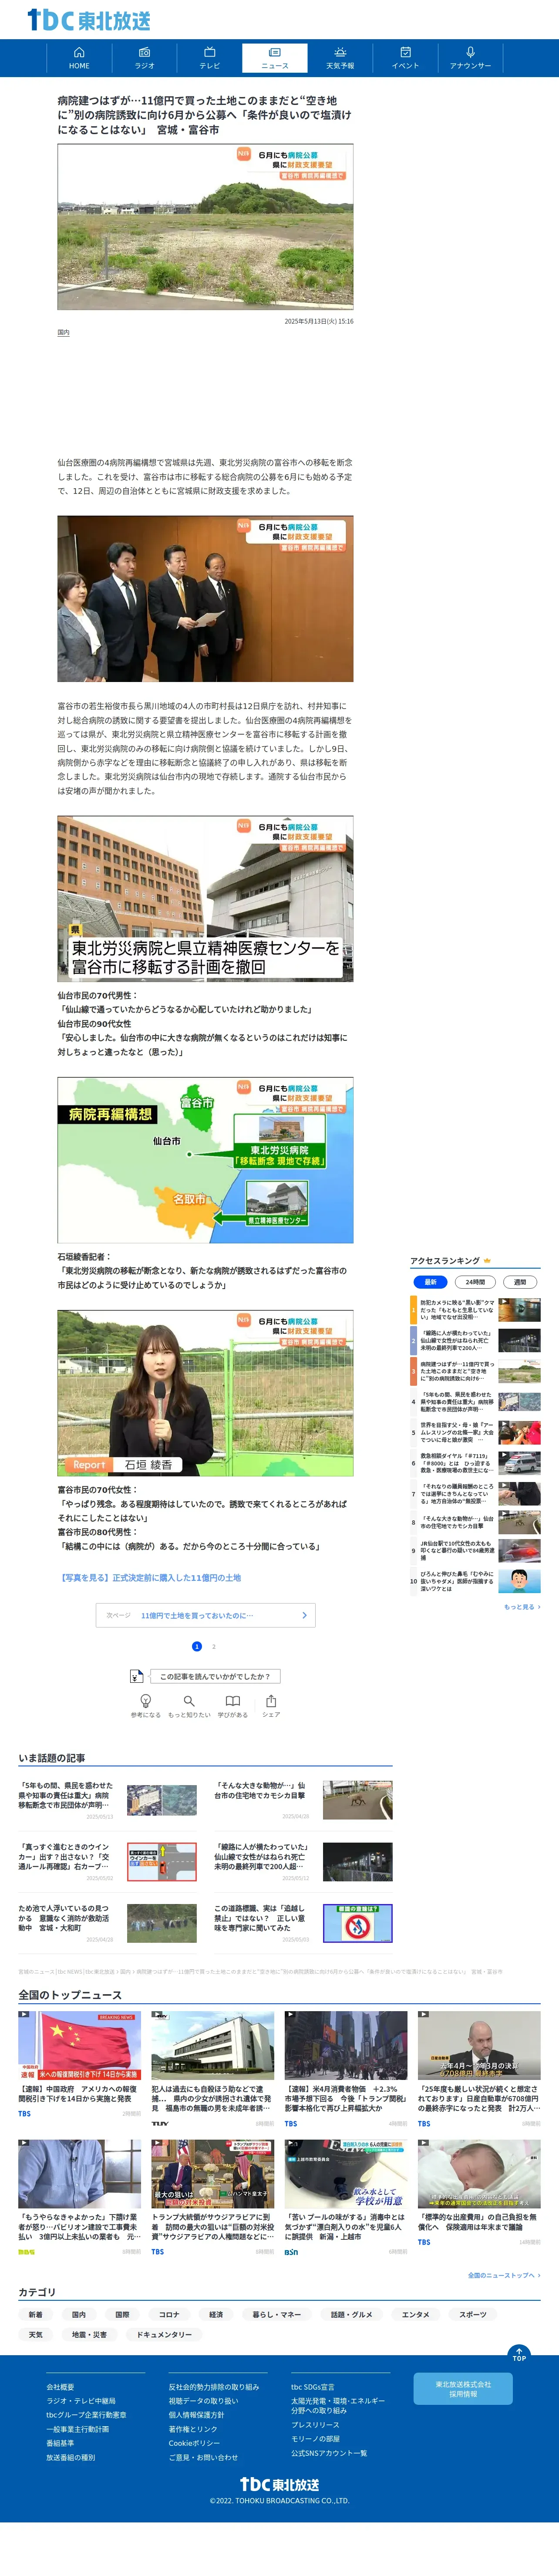
Task: Open the photo of mayors holding the document
Action: click(x=205, y=599)
